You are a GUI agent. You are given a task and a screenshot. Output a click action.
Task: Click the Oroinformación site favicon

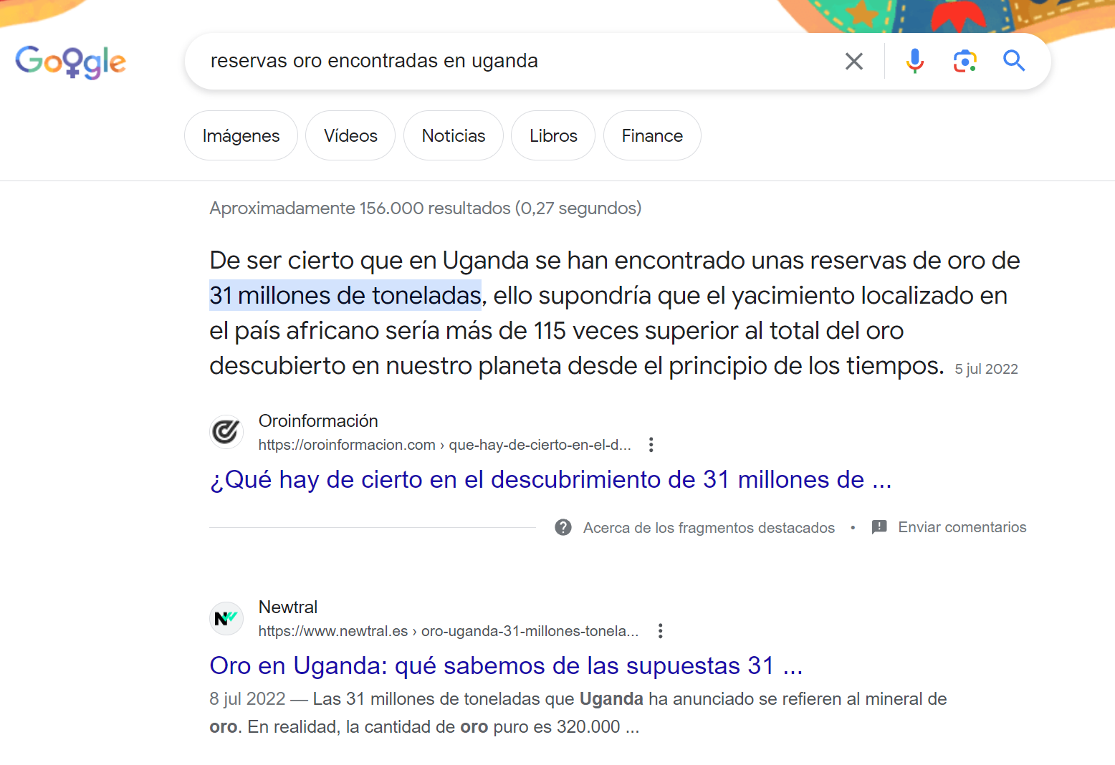point(226,432)
